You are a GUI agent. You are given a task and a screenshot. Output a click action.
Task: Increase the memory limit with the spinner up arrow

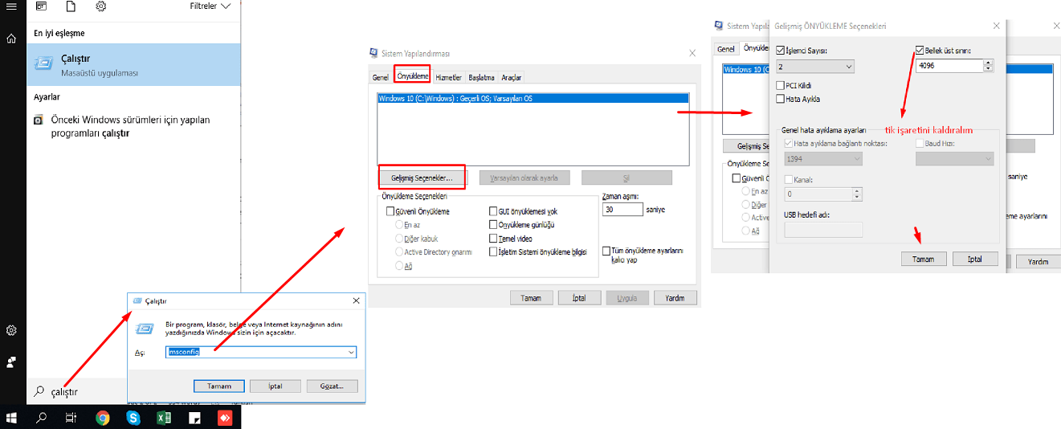point(988,63)
